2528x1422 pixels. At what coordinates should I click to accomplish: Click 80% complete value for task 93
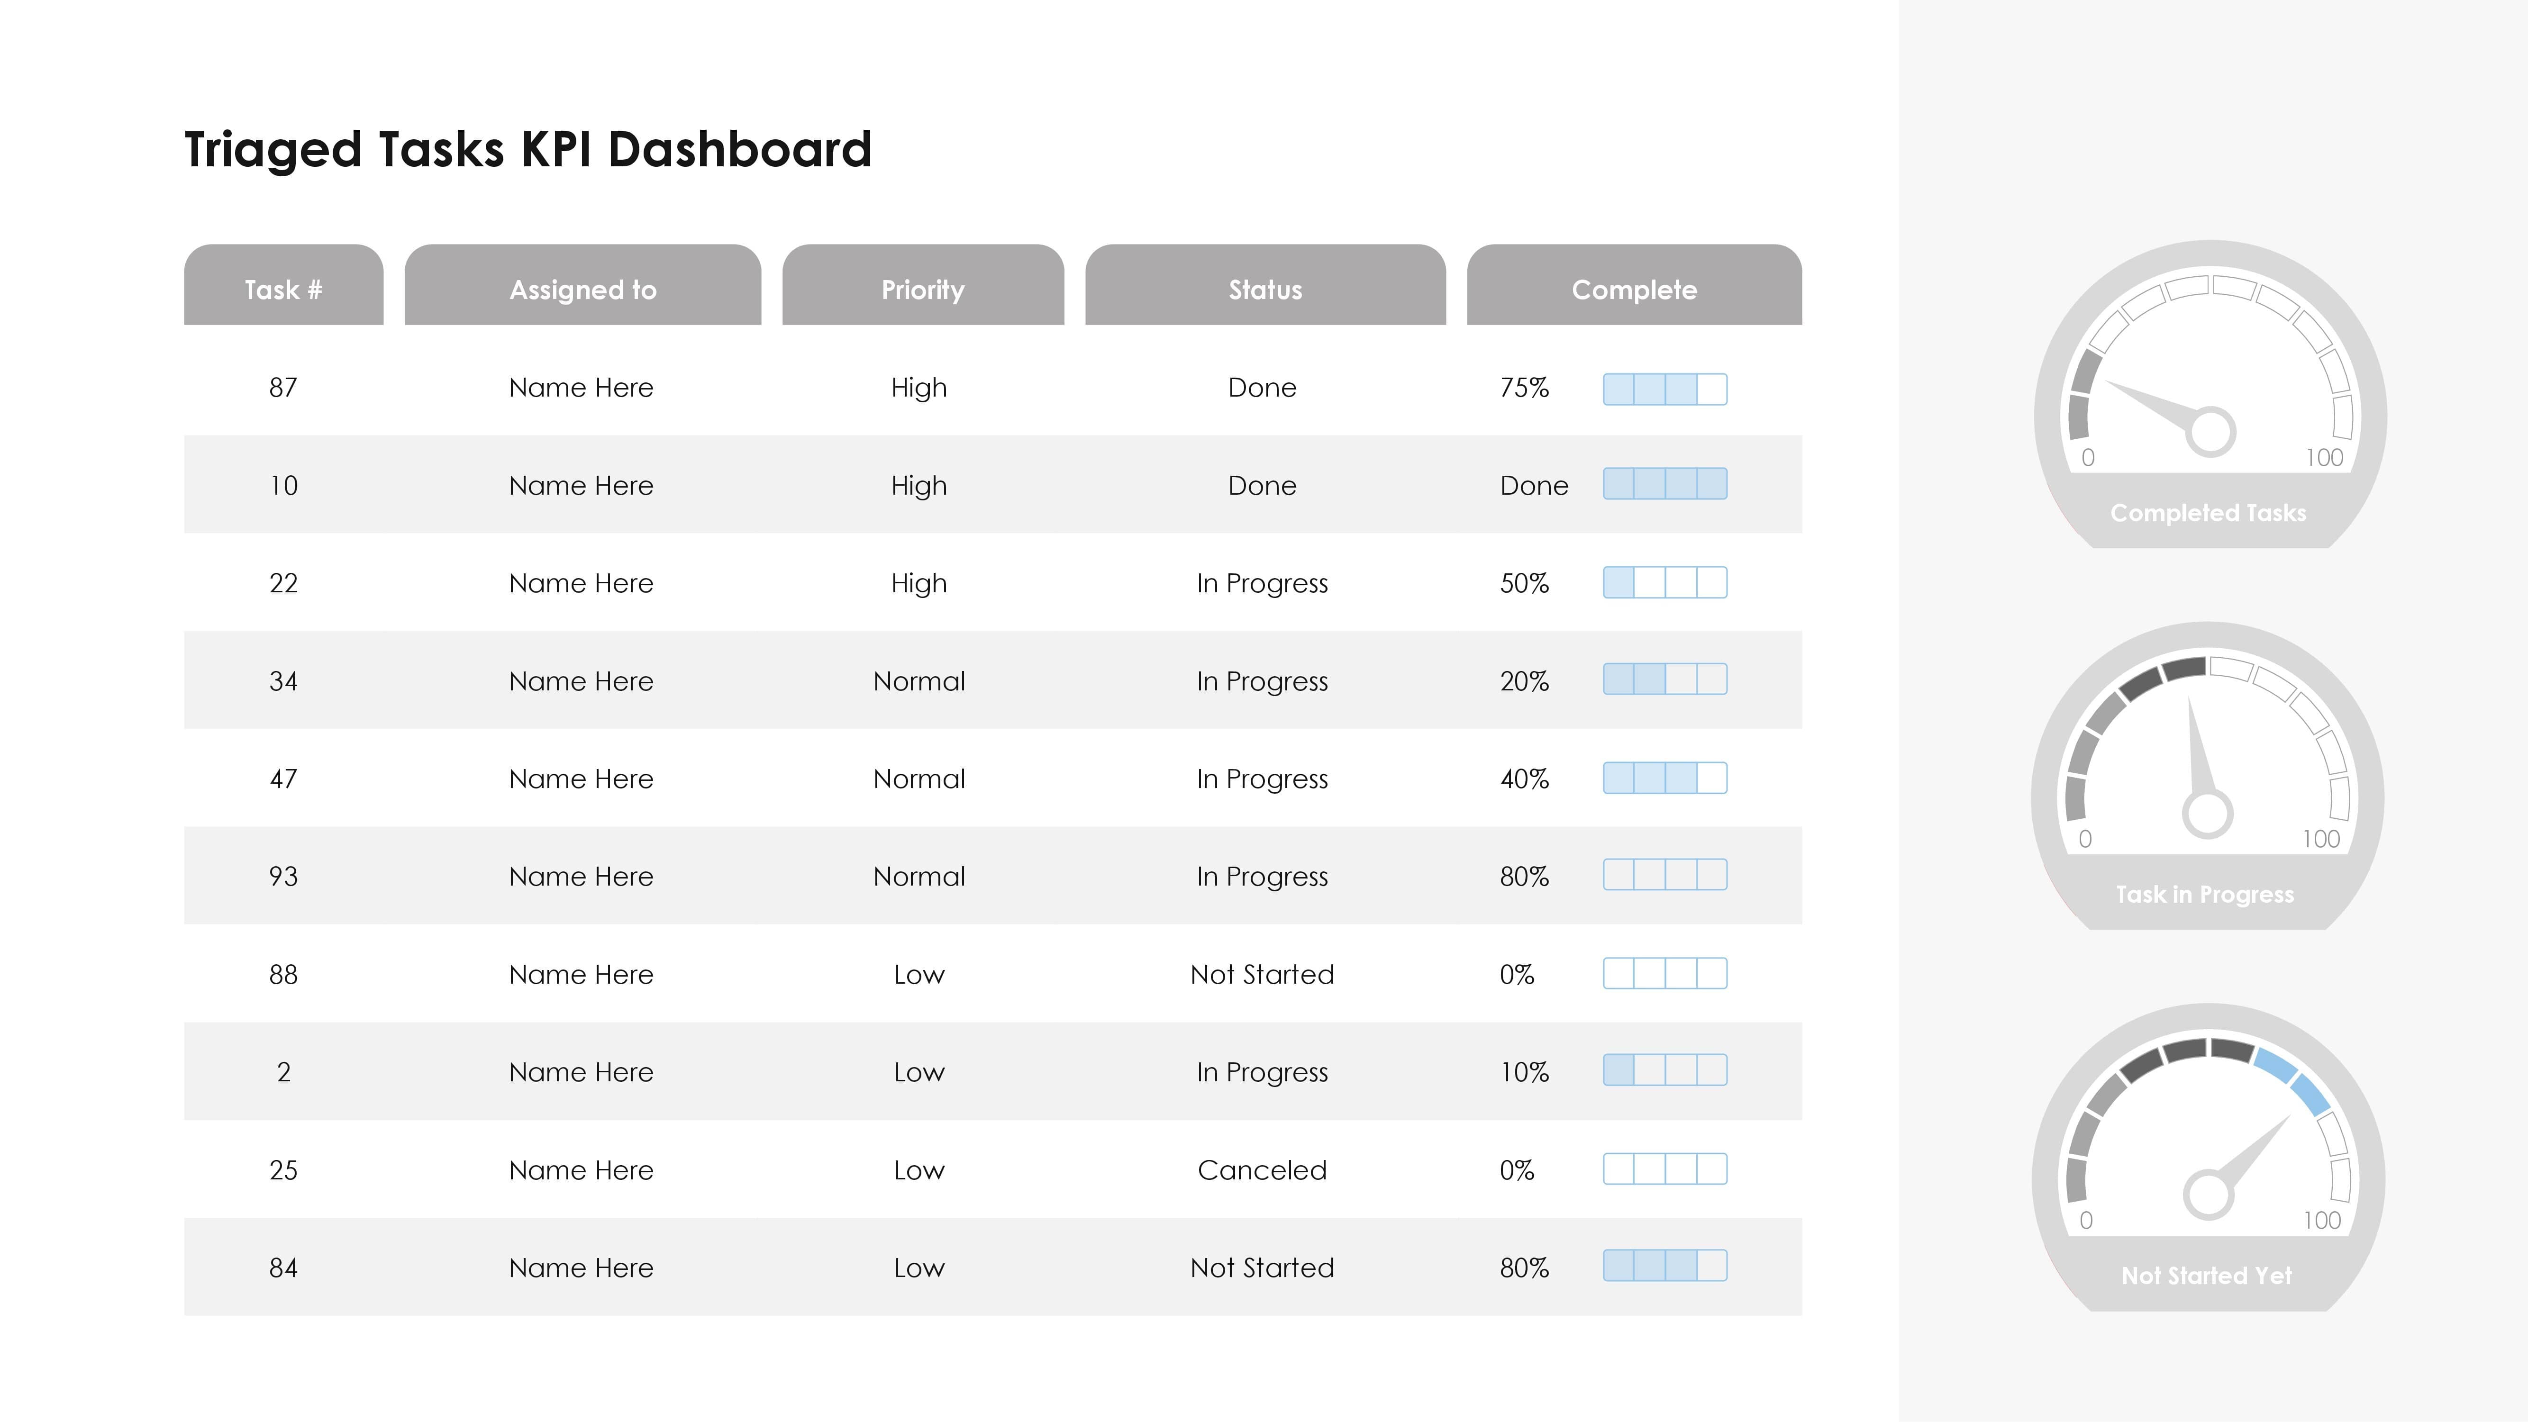coord(1524,876)
